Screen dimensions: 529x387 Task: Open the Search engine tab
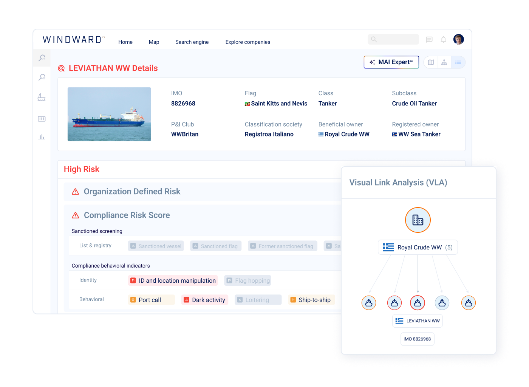tap(192, 42)
